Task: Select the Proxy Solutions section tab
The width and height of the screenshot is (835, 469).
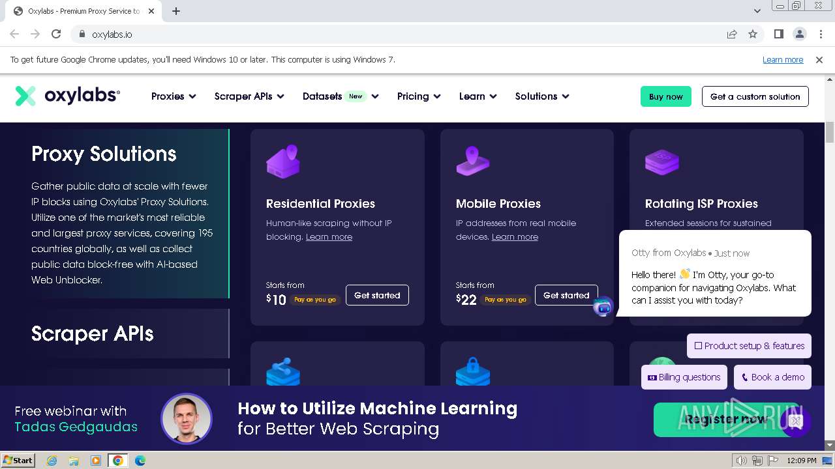Action: pyautogui.click(x=130, y=214)
